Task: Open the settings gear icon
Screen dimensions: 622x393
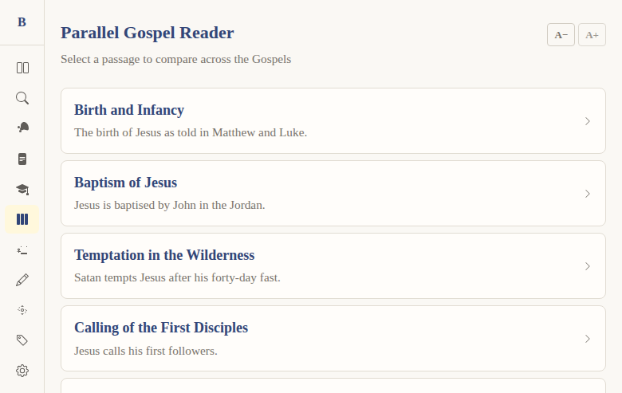Action: 22,371
